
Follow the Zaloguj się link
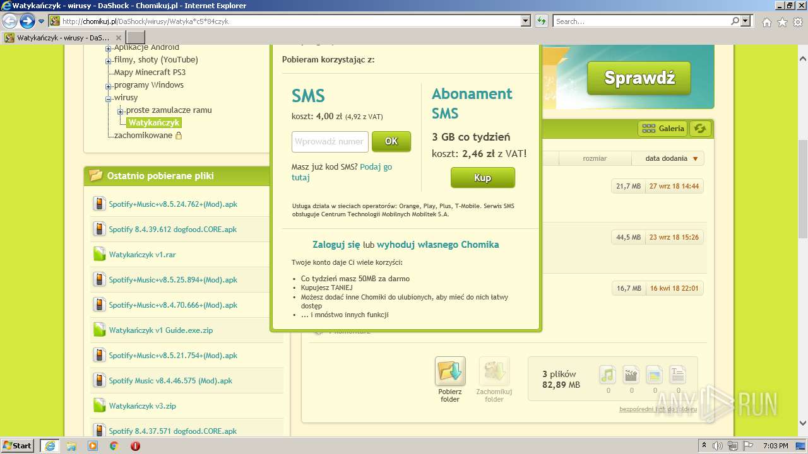pos(336,245)
